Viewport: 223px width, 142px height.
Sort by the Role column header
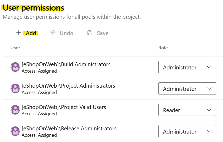pos(163,48)
